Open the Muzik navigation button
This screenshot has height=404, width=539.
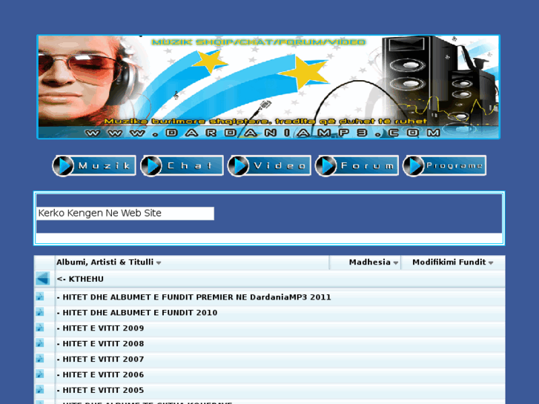pyautogui.click(x=94, y=166)
